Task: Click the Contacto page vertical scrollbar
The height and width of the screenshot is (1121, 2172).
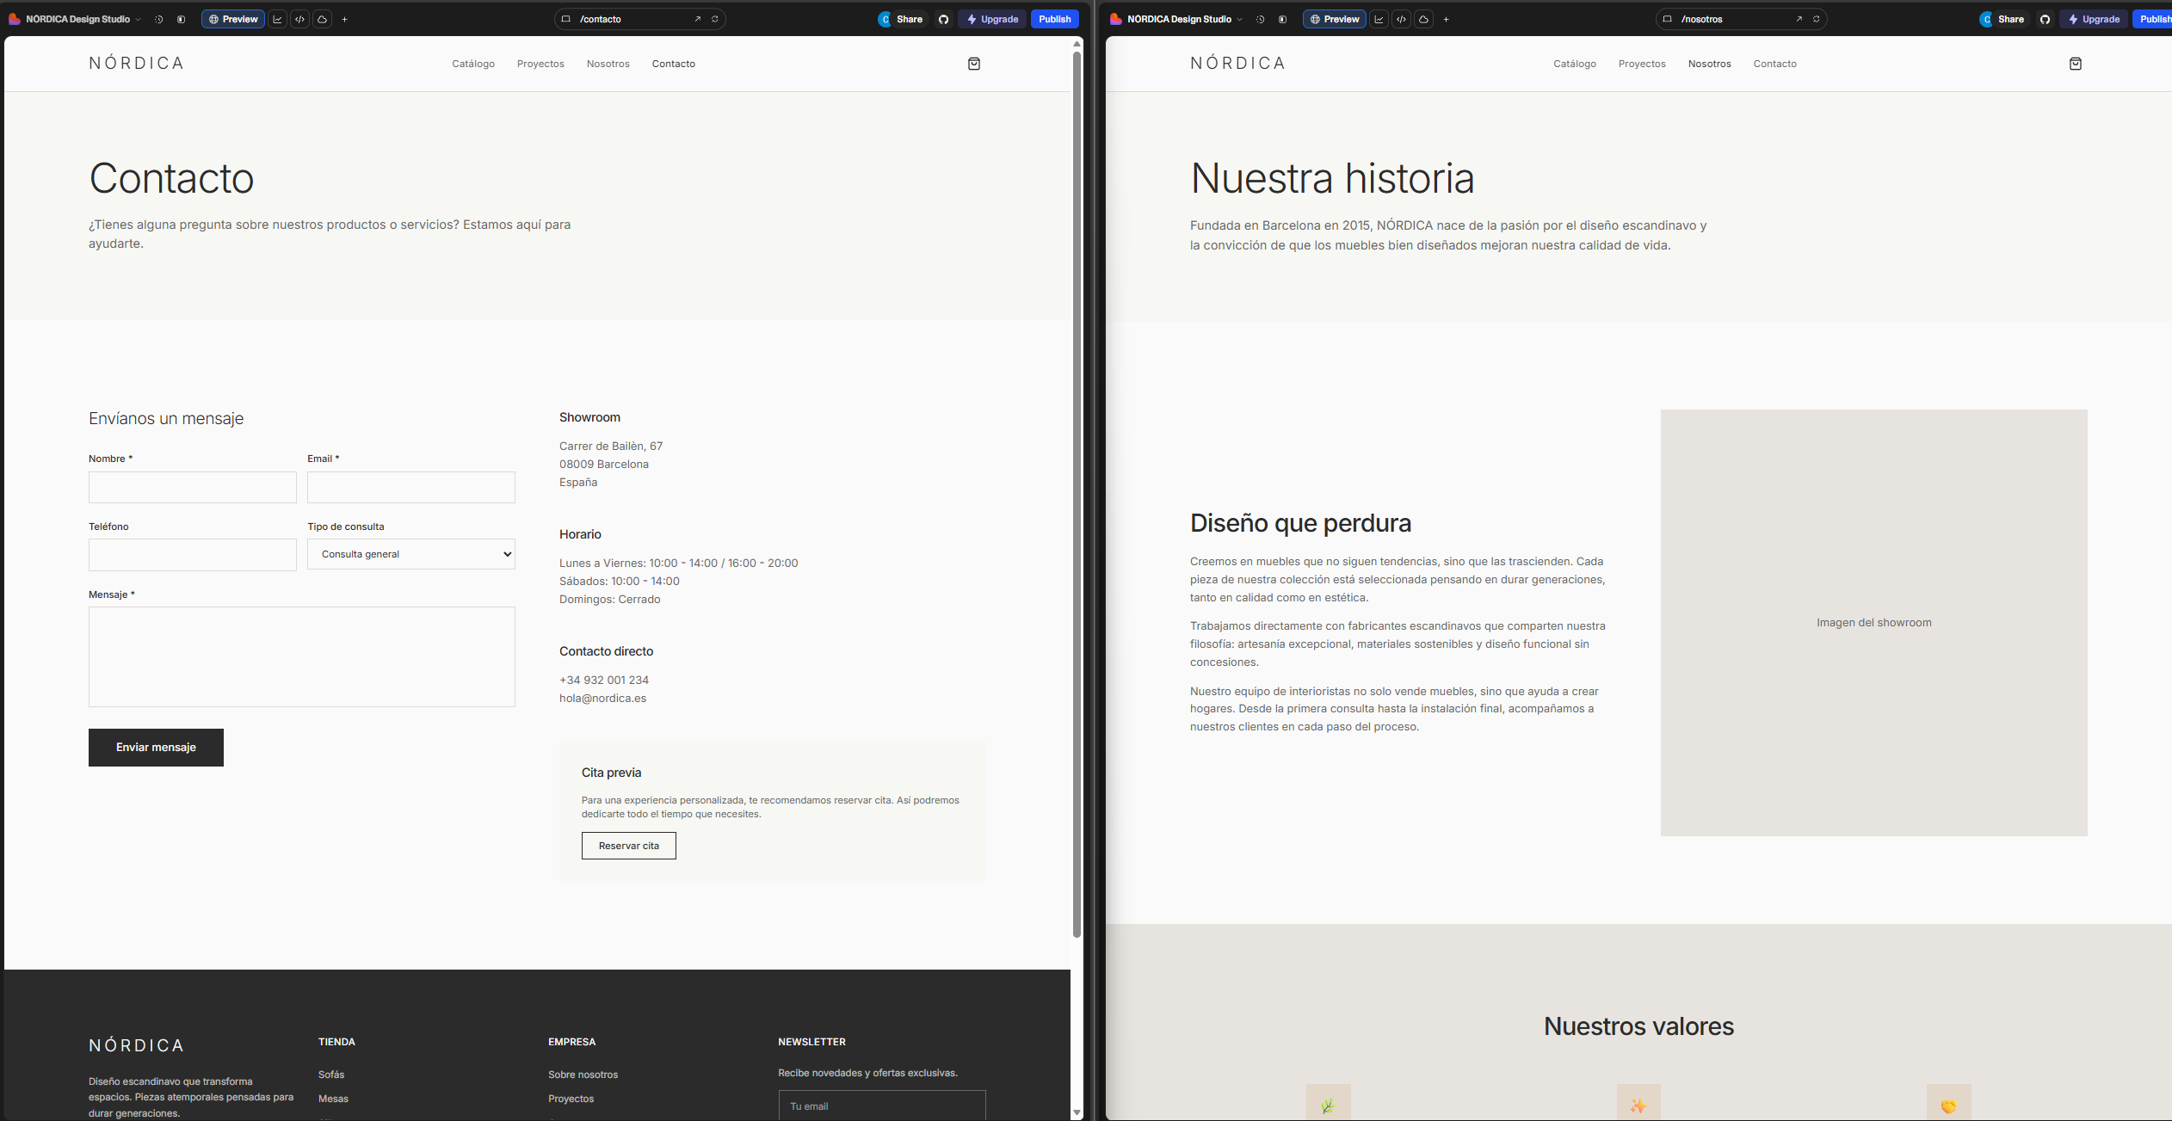Action: [x=1076, y=495]
